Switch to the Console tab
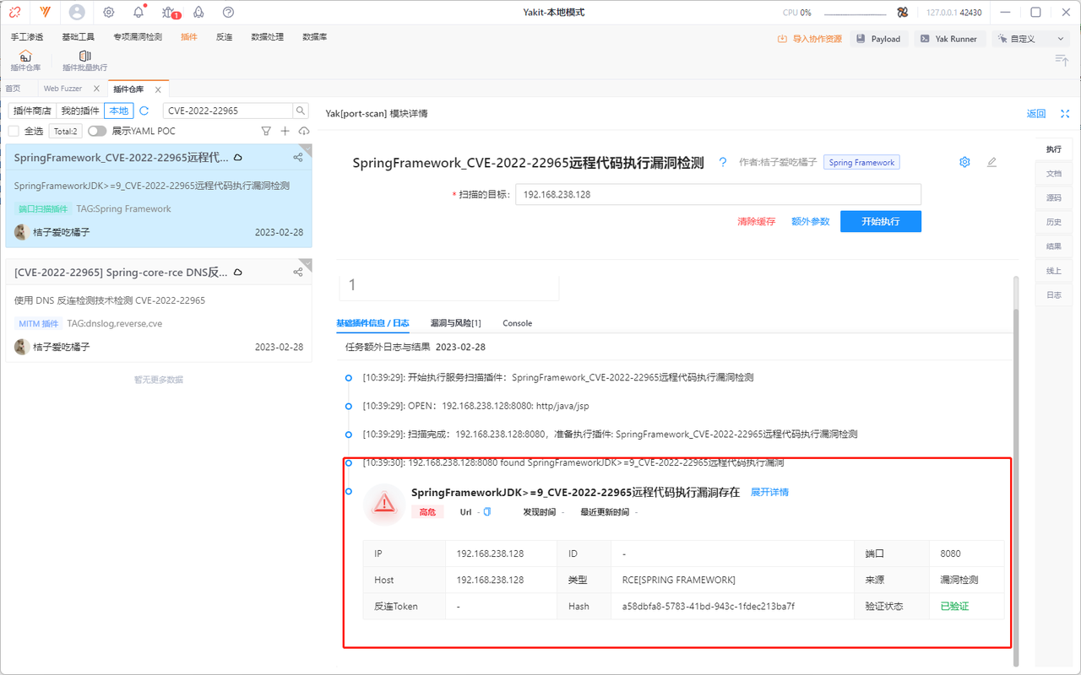This screenshot has width=1081, height=675. 518,323
